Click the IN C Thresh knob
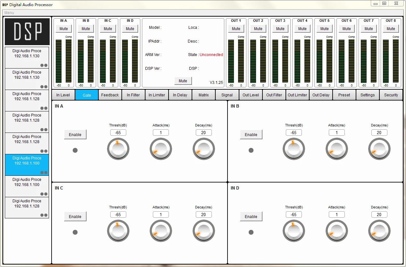Viewport: 406px width, 267px height. (x=118, y=231)
